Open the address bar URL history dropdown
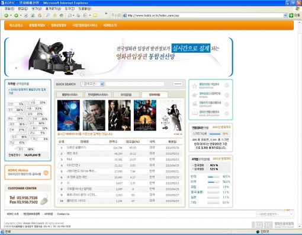 pos(285,15)
